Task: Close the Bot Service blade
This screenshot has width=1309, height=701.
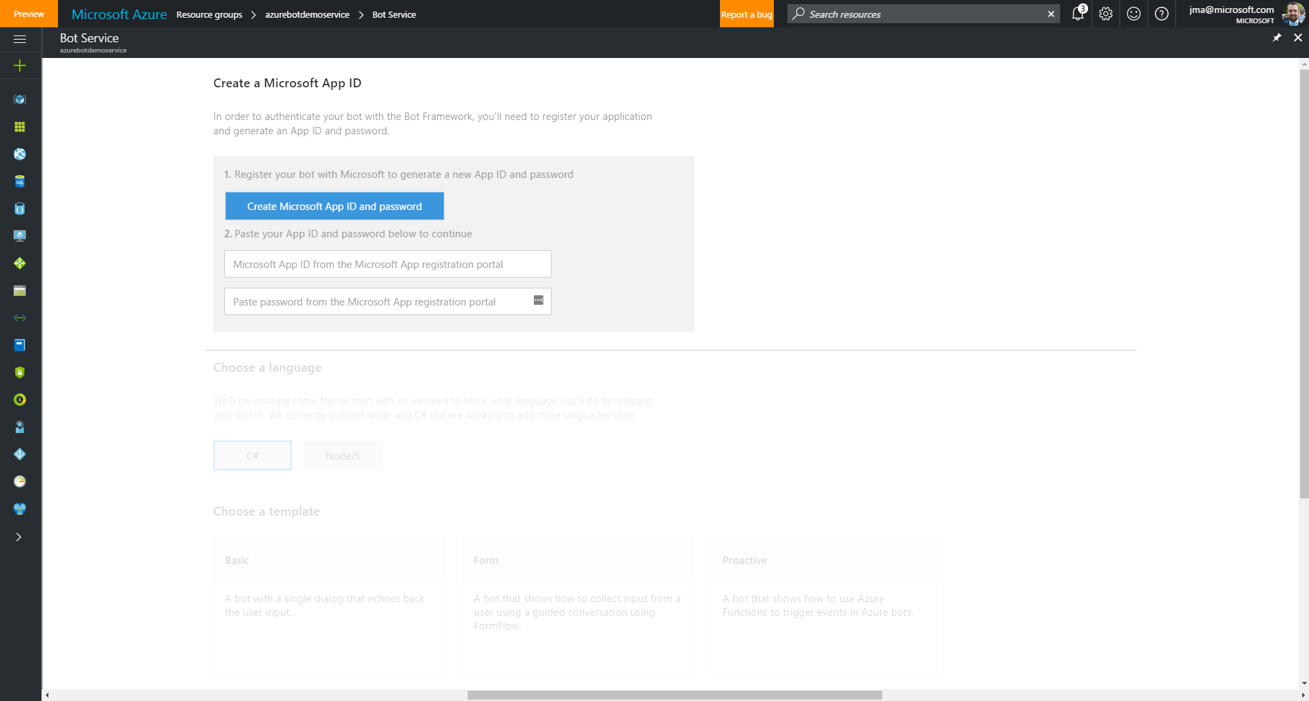Action: point(1298,38)
